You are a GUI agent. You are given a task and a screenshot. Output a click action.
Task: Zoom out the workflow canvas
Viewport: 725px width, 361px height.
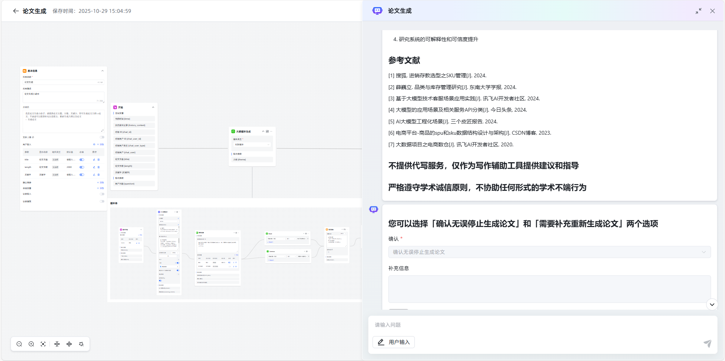point(19,344)
